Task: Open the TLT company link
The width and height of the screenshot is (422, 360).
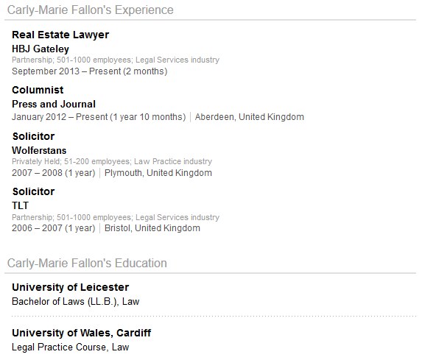Action: click(x=20, y=205)
